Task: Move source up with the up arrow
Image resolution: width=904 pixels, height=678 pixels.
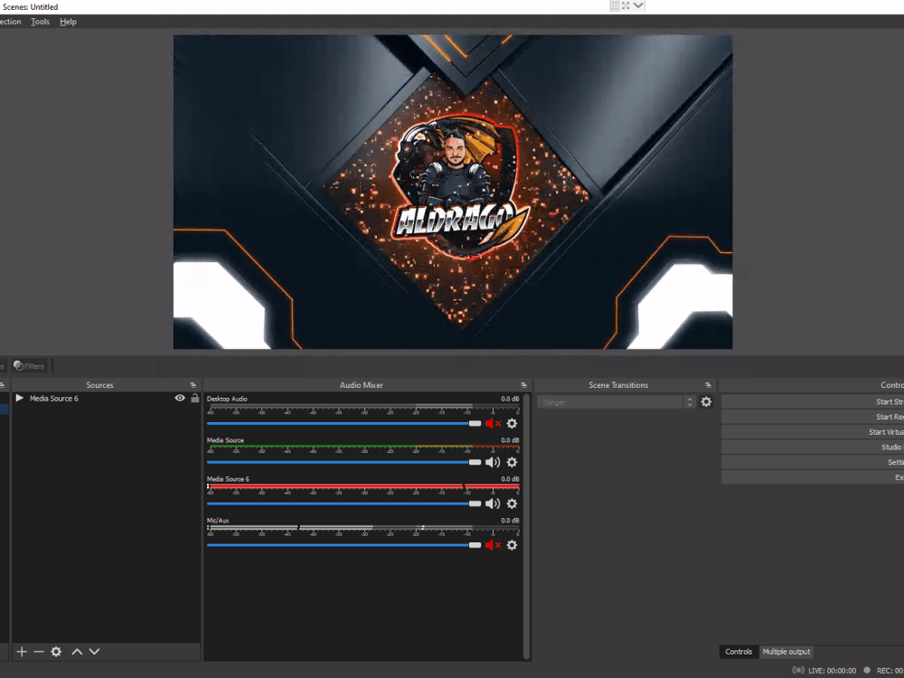Action: [x=77, y=652]
